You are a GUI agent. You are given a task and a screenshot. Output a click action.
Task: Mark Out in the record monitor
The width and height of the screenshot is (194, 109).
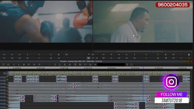[135, 54]
